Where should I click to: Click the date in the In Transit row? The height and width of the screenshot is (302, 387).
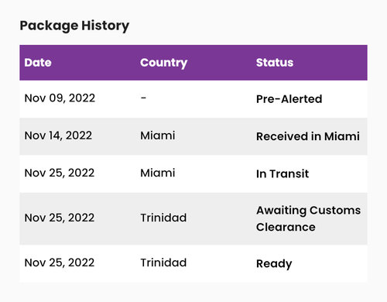tap(60, 173)
